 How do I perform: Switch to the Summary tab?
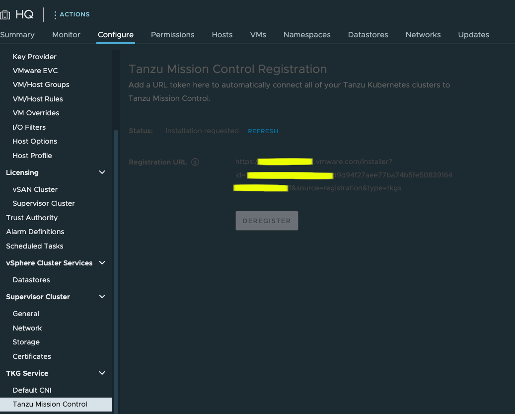pyautogui.click(x=18, y=35)
